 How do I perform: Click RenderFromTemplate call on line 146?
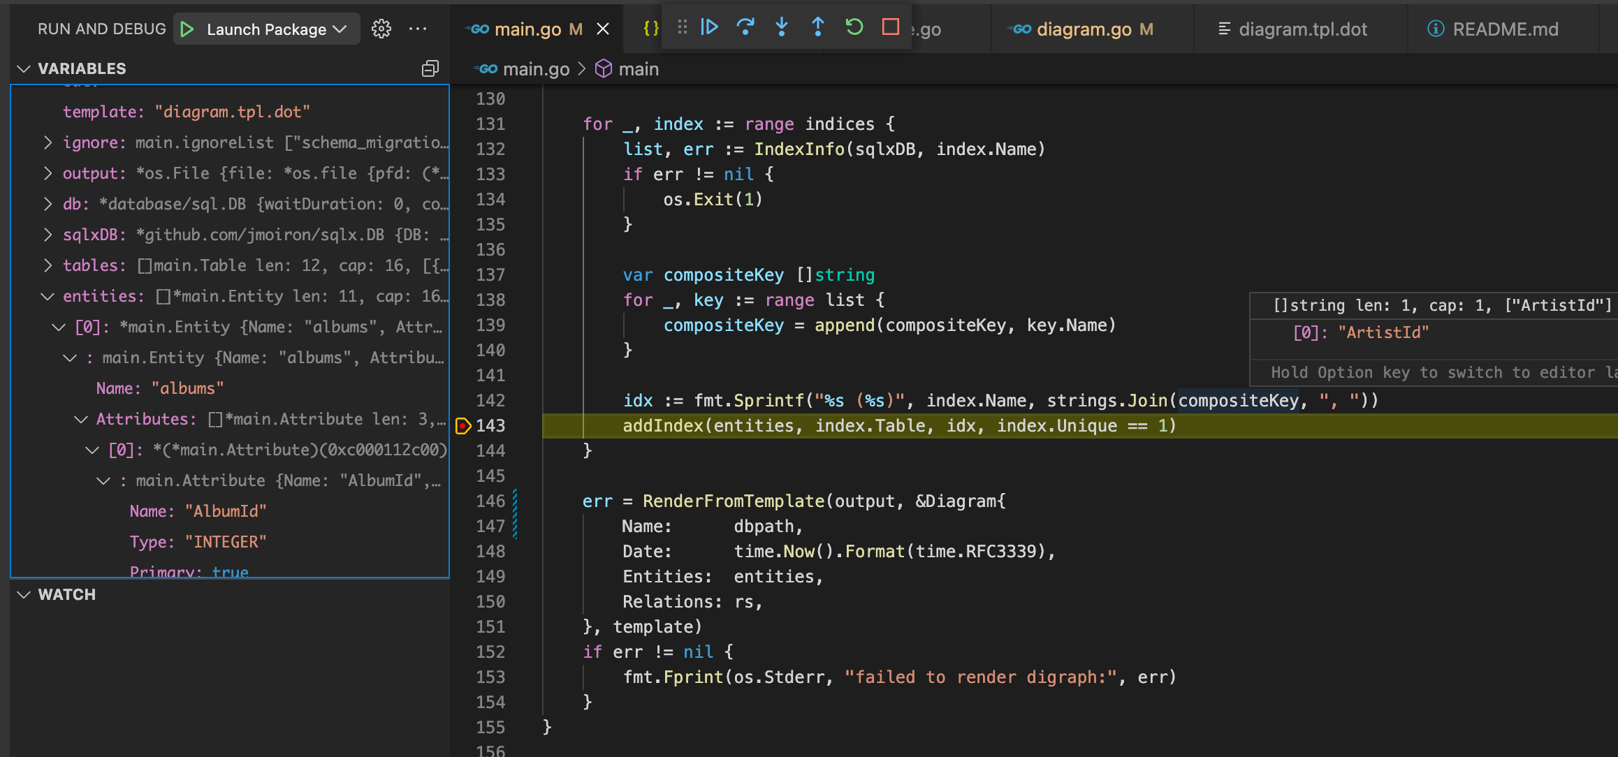[x=734, y=501]
